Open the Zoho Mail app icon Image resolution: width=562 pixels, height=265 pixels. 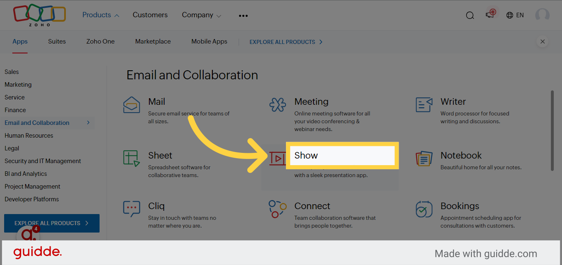131,105
